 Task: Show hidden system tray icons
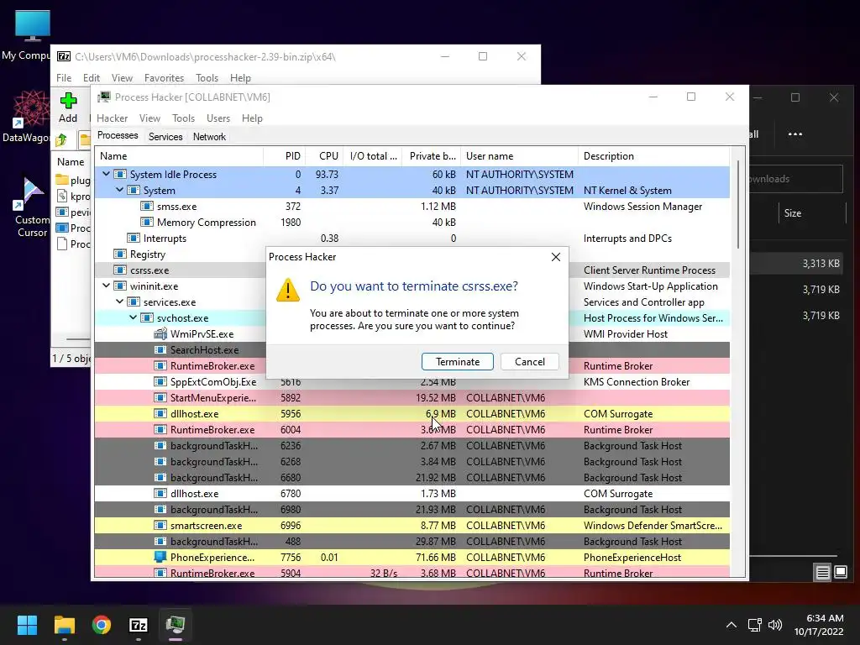[x=732, y=625]
